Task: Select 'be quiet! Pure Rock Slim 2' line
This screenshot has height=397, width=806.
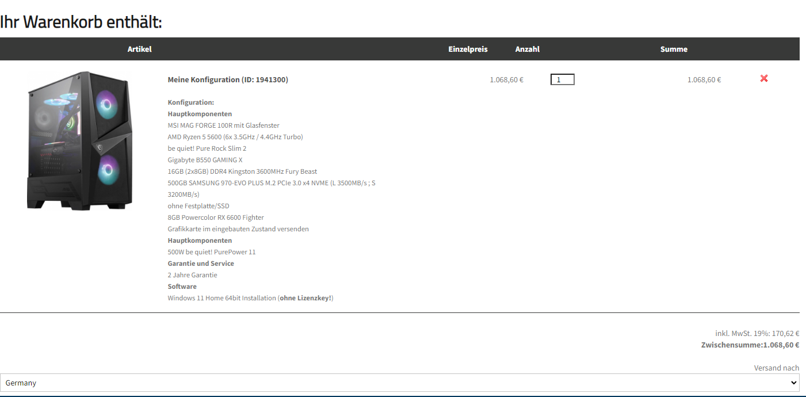Action: point(207,148)
